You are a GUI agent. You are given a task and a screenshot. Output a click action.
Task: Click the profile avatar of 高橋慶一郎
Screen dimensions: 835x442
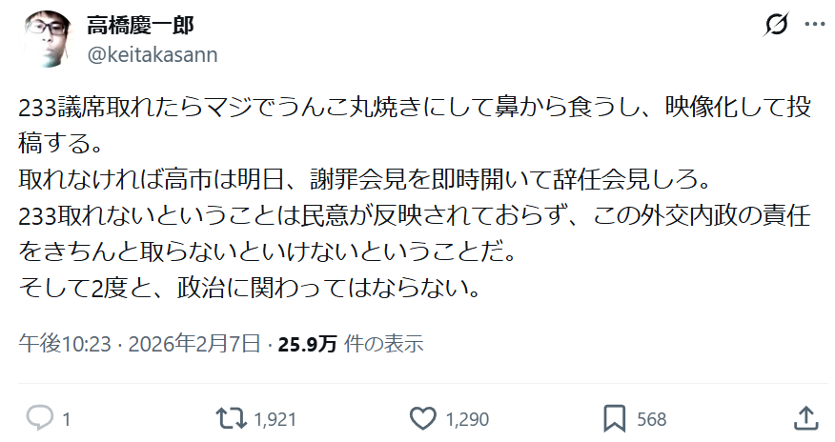[x=45, y=38]
